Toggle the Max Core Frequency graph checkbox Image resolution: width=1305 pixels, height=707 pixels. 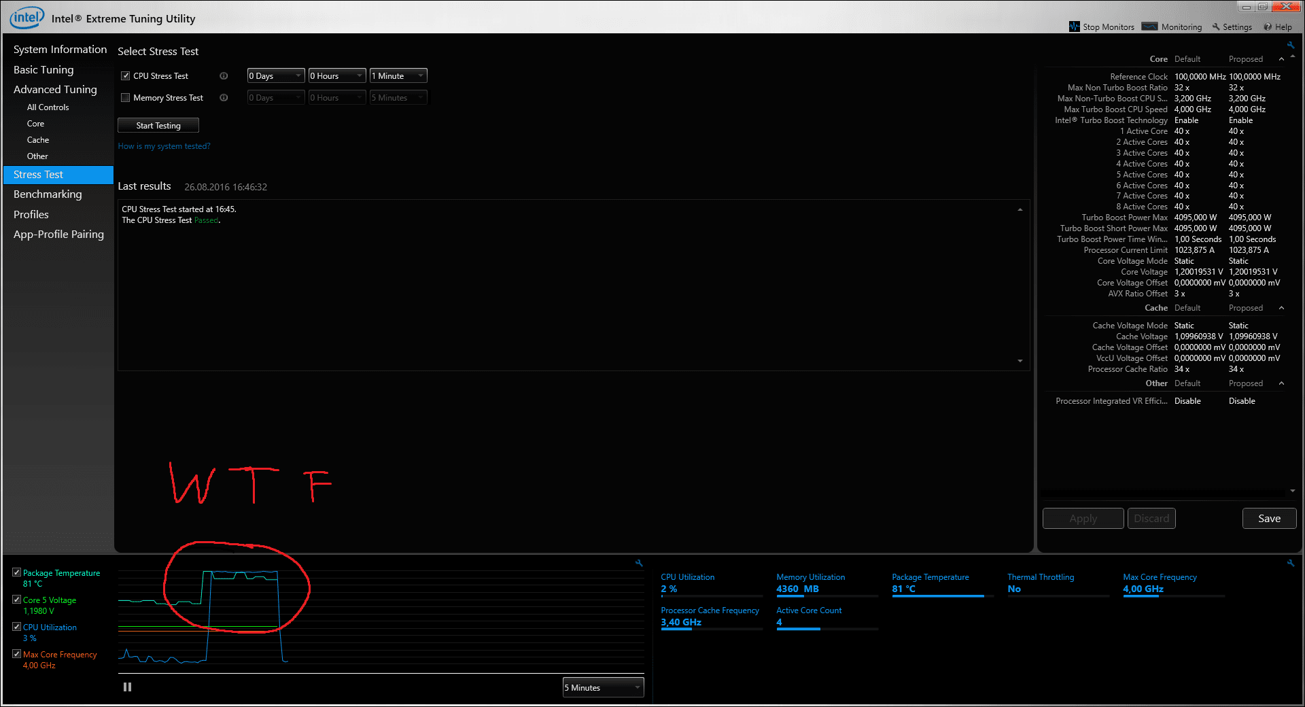[x=16, y=654]
